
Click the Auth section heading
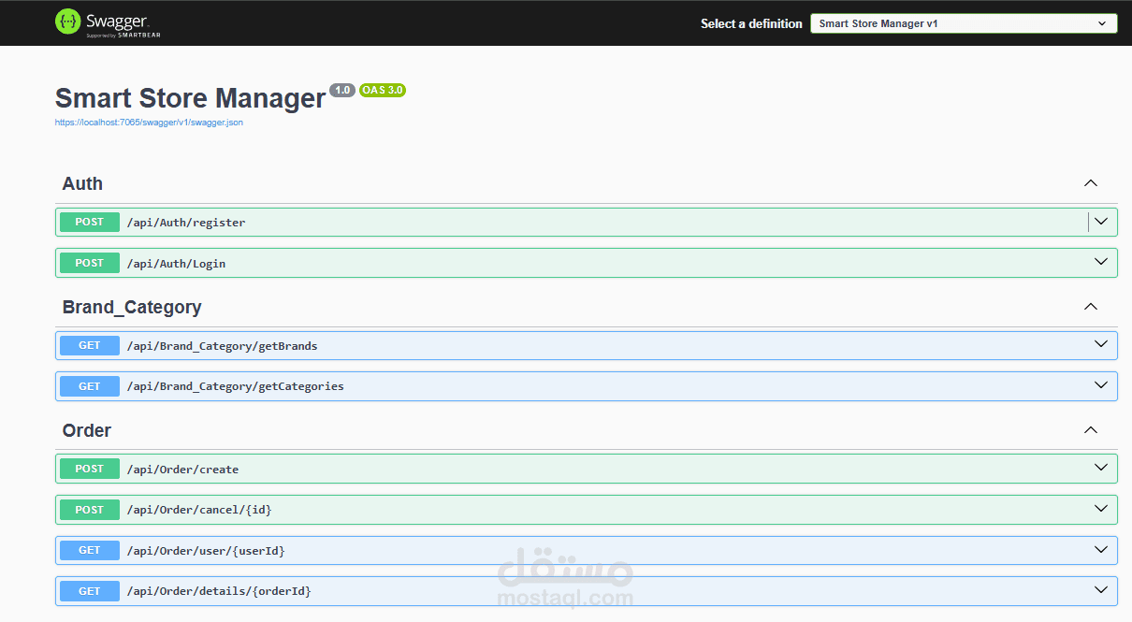[82, 183]
